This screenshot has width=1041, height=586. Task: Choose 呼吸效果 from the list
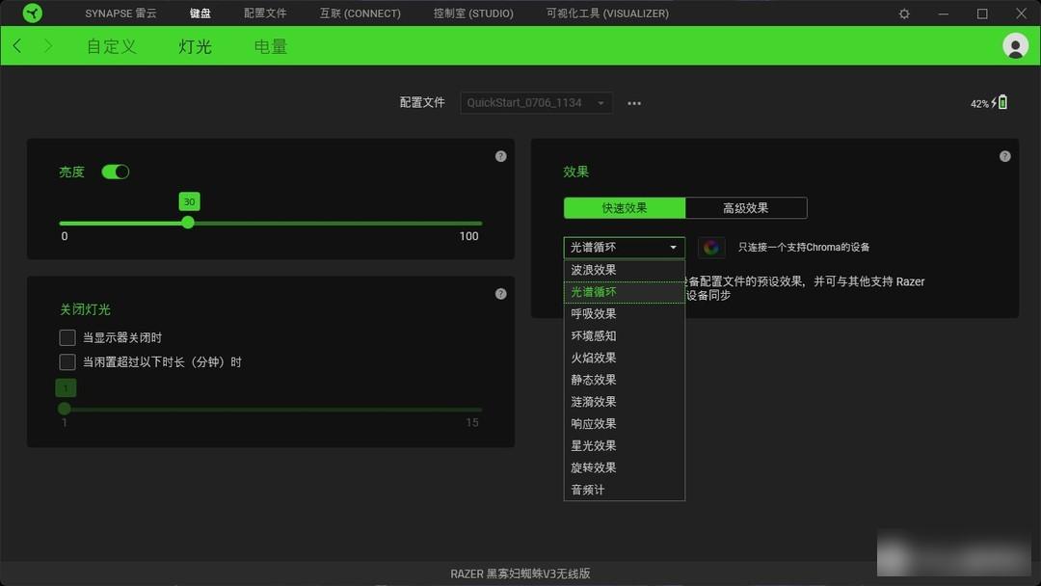click(624, 314)
